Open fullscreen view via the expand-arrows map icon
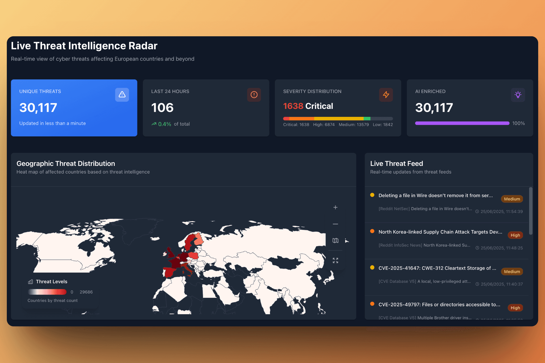The width and height of the screenshot is (545, 363). click(x=335, y=260)
